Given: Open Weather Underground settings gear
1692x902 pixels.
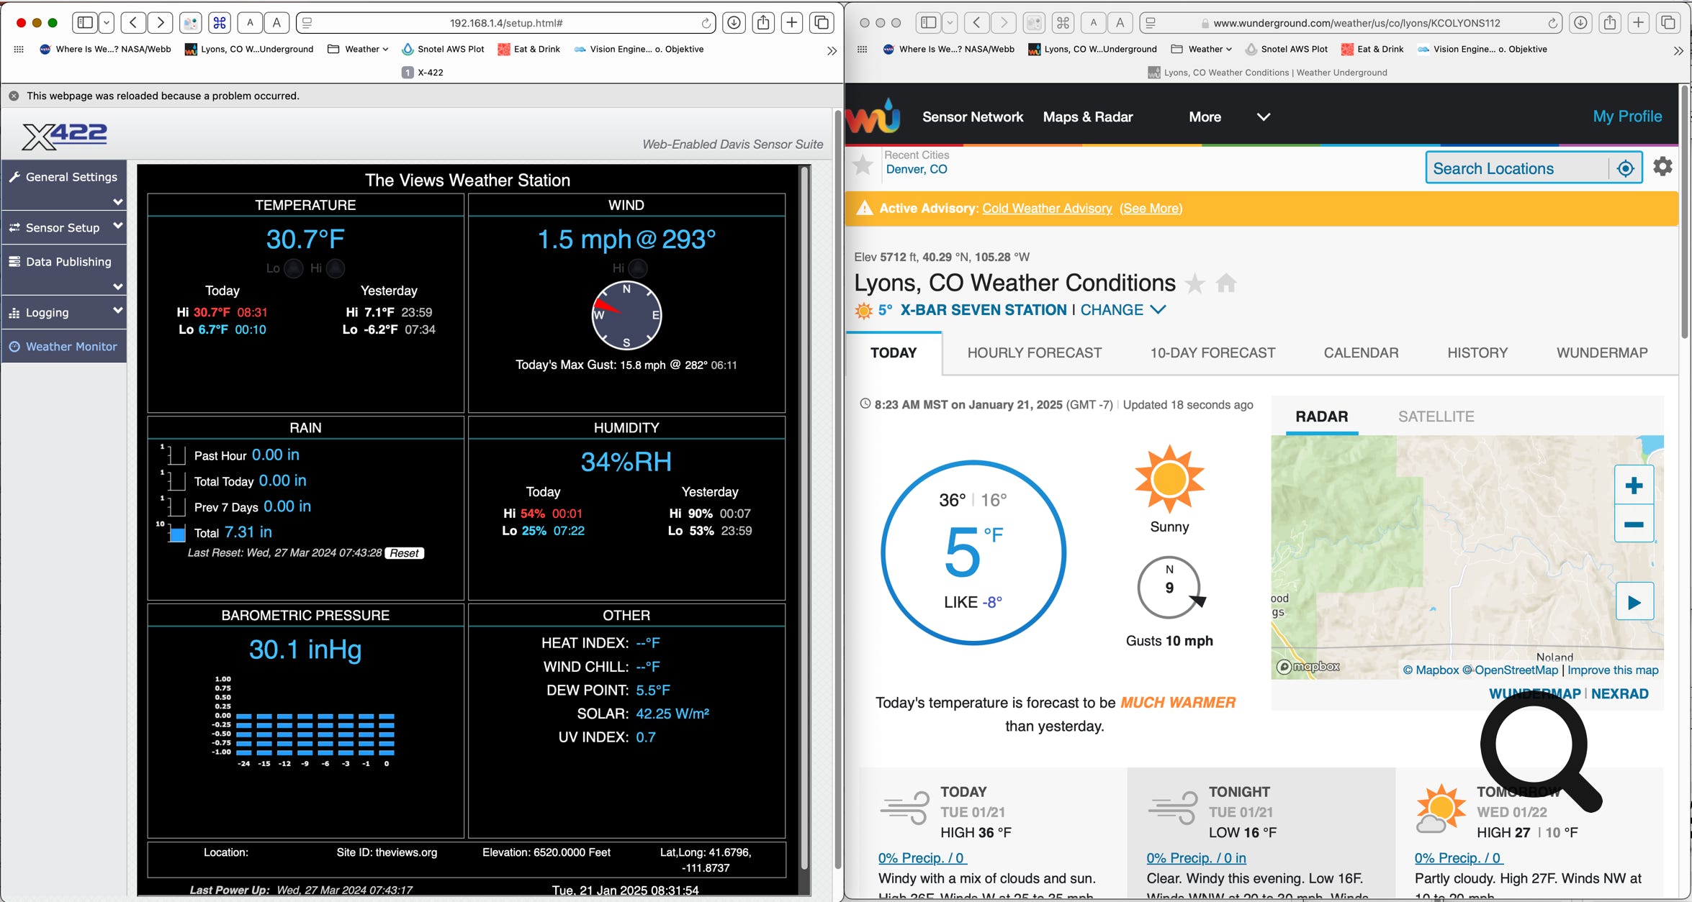Looking at the screenshot, I should [x=1662, y=166].
